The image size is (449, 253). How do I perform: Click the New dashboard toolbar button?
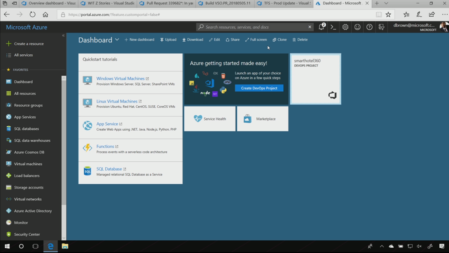pyautogui.click(x=139, y=40)
